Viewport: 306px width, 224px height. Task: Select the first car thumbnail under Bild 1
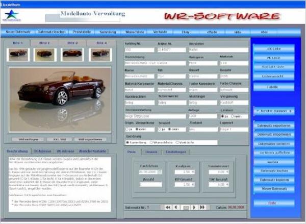pyautogui.click(x=18, y=53)
